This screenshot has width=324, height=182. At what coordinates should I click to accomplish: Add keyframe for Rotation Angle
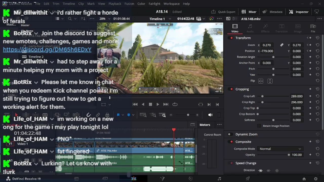click(x=310, y=57)
